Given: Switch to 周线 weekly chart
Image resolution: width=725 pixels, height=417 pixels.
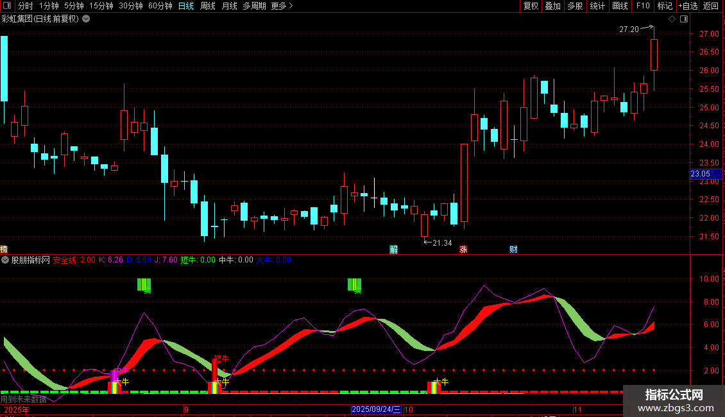Looking at the screenshot, I should (x=208, y=6).
